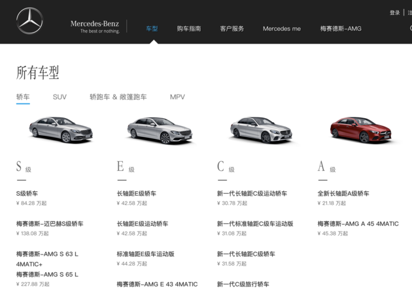Select the 轿车 category tab
Screen dimensions: 412x291
coord(23,97)
